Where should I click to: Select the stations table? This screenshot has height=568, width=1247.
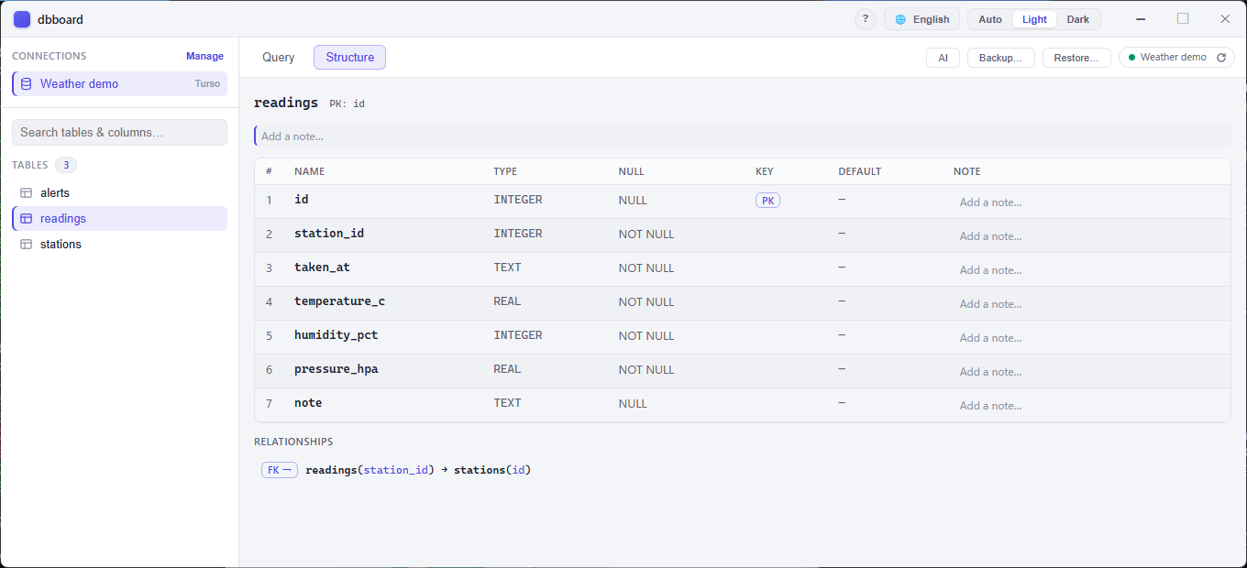(119, 245)
